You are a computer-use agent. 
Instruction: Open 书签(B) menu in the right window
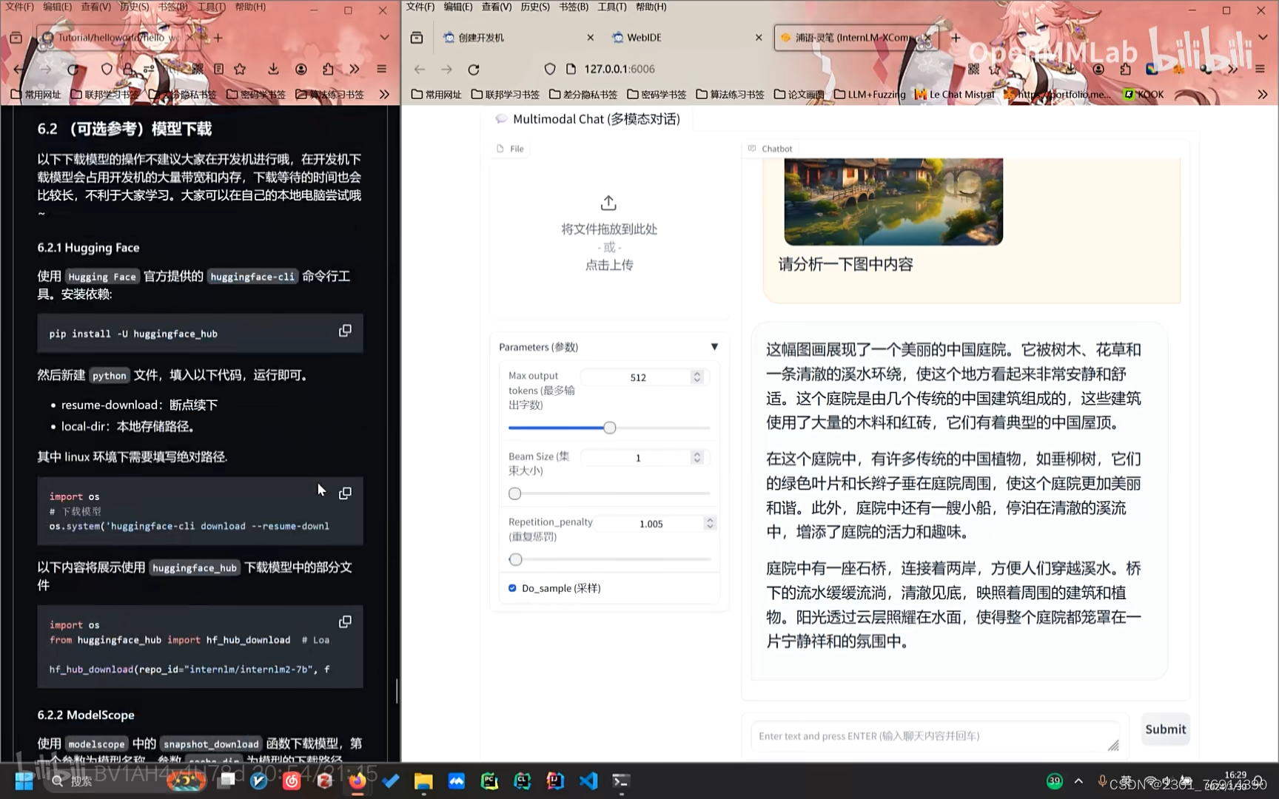[574, 7]
